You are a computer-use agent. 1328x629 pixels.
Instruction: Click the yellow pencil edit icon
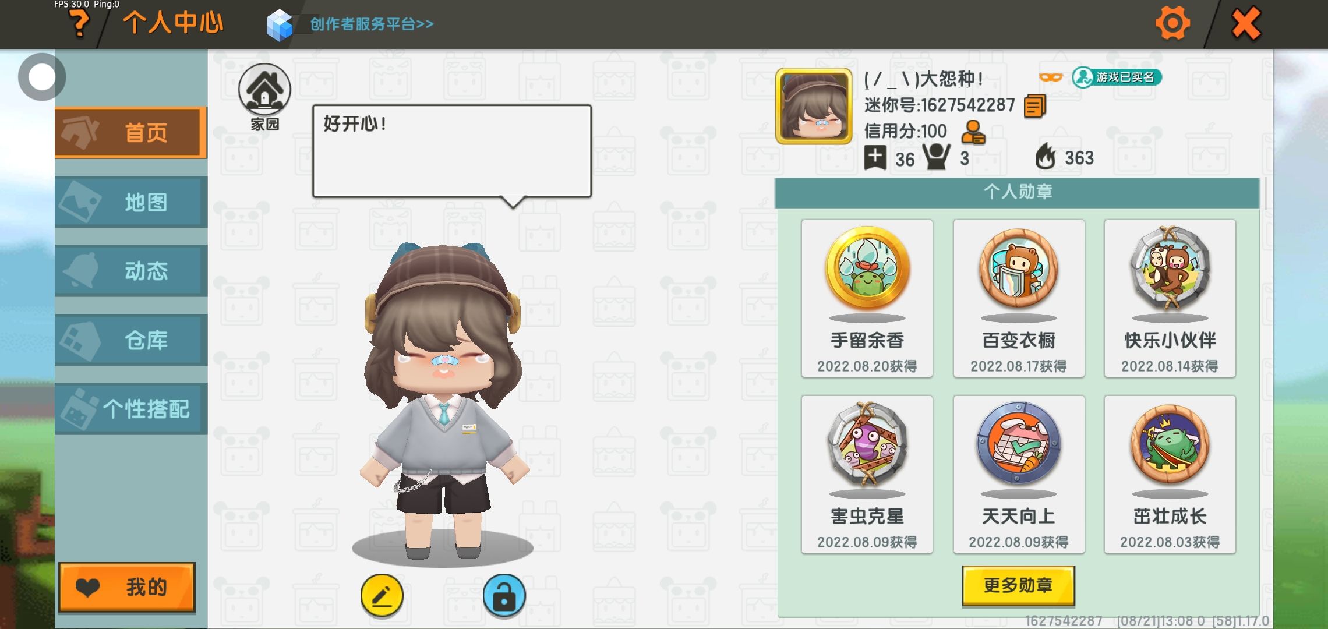click(382, 596)
